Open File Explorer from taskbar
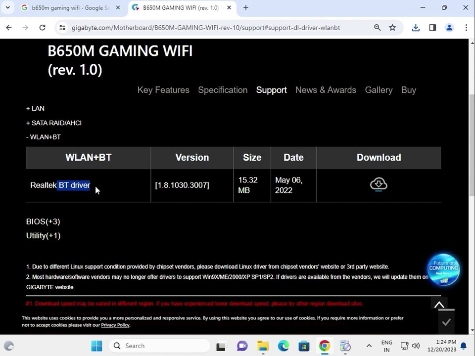Screen dimensions: 475x356 point(263,346)
